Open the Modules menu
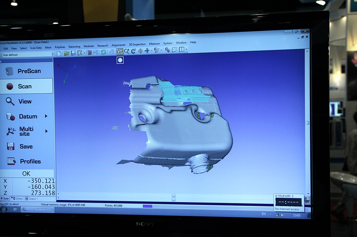The width and height of the screenshot is (357, 237). (x=89, y=46)
